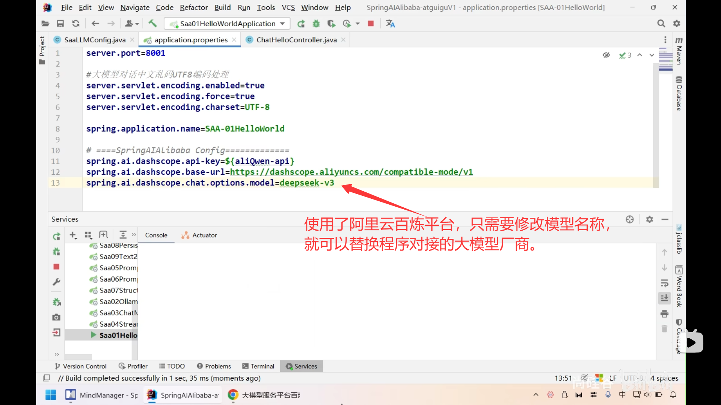Open the Refactor menu

click(x=193, y=7)
